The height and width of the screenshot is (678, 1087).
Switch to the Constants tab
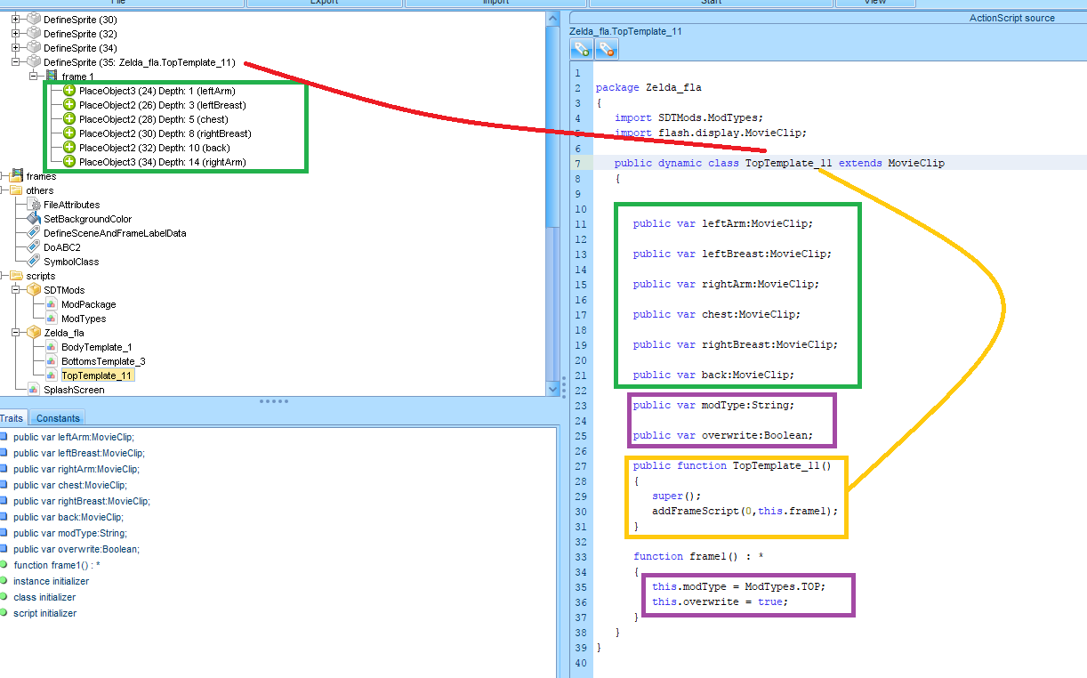tap(58, 418)
